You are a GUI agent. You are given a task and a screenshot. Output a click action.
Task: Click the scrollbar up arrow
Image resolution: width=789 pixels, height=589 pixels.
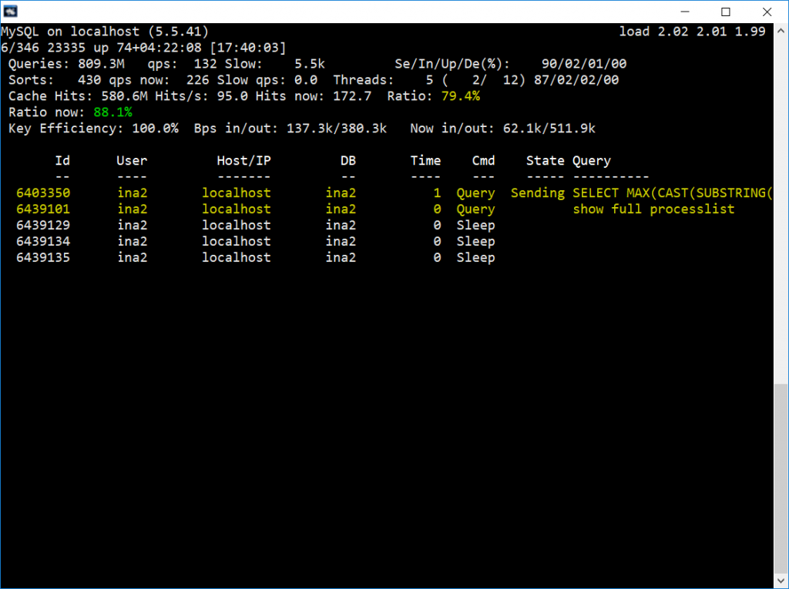pos(781,31)
